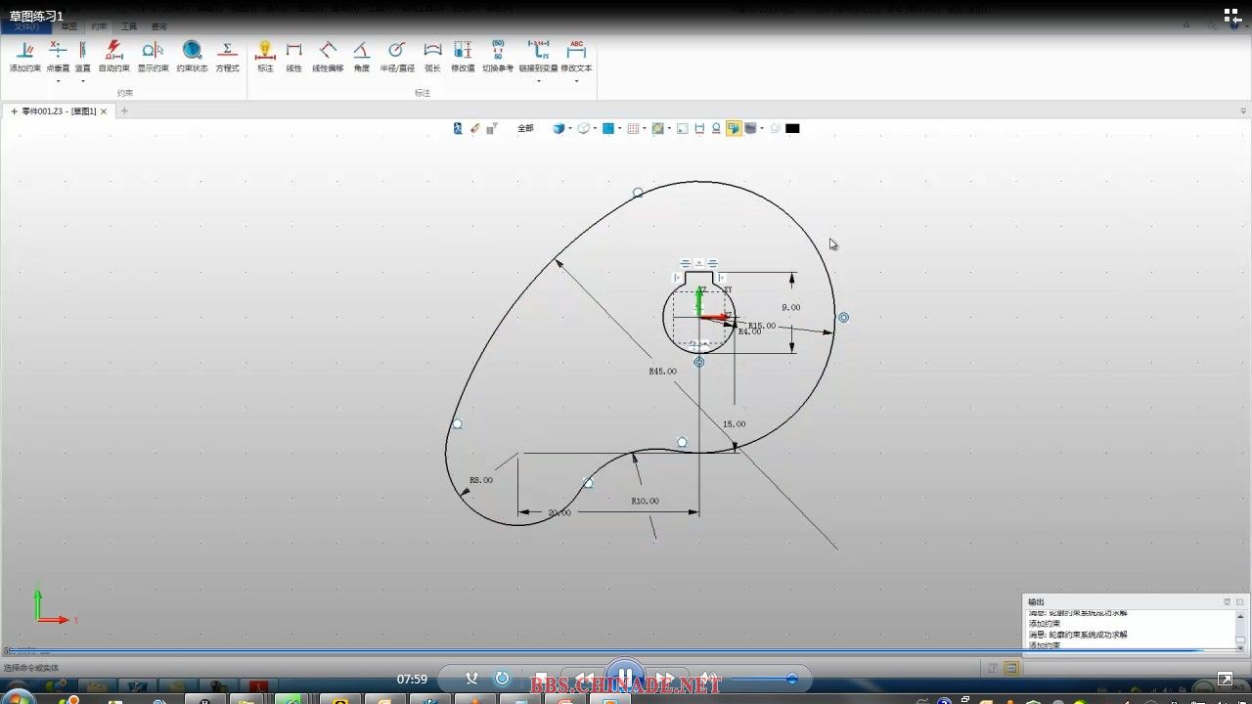This screenshot has height=704, width=1252.
Task: Click the black background color swatch
Action: tap(792, 128)
